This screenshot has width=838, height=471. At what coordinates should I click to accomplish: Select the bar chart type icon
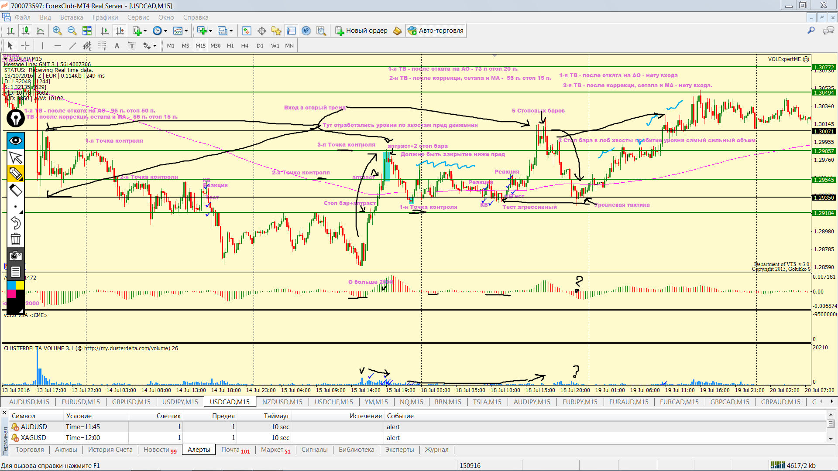pyautogui.click(x=11, y=31)
